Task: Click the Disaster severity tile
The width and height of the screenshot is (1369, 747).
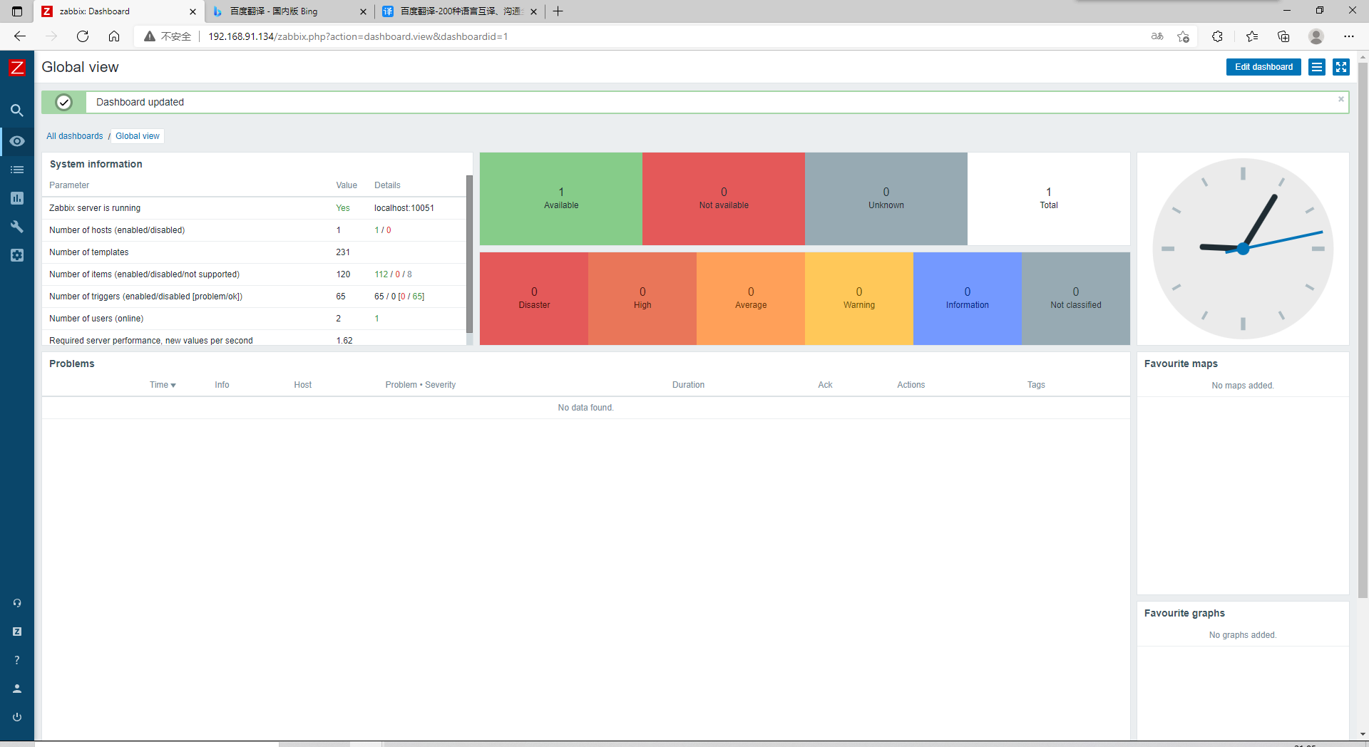Action: click(x=534, y=299)
